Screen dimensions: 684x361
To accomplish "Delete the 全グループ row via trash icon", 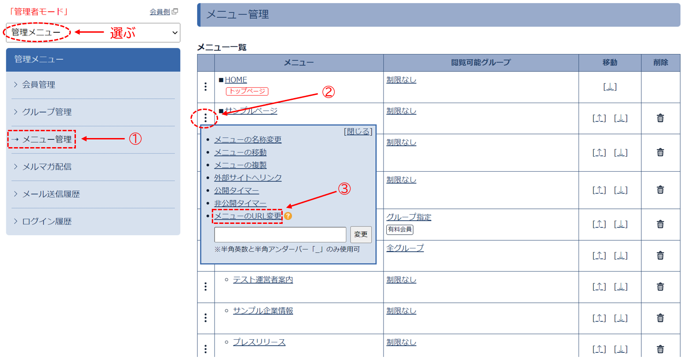I will pyautogui.click(x=660, y=255).
